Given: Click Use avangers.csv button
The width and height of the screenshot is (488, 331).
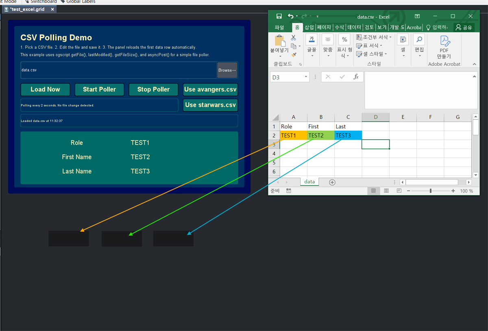Looking at the screenshot, I should point(210,89).
